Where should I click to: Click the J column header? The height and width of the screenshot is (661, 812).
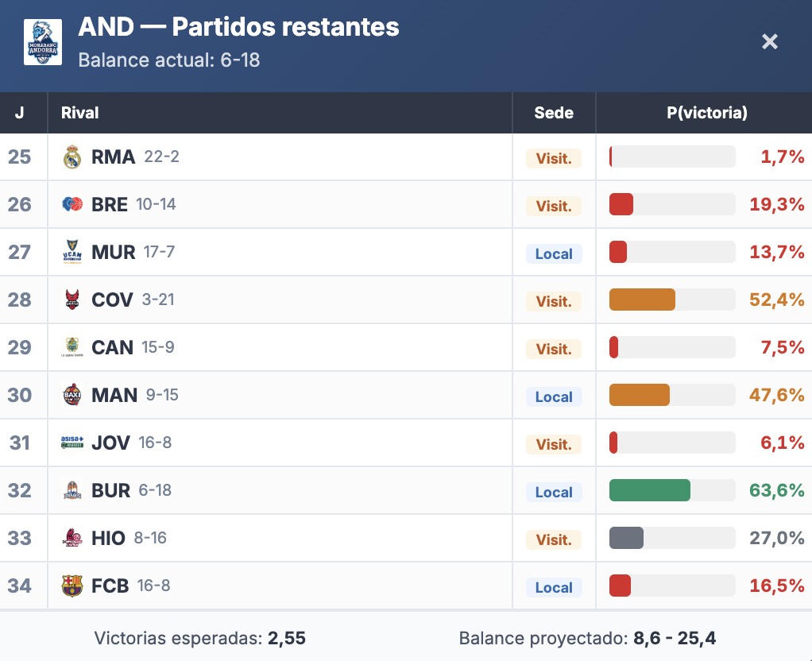(20, 113)
